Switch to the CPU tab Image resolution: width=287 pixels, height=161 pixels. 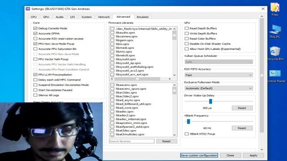pos(34,17)
